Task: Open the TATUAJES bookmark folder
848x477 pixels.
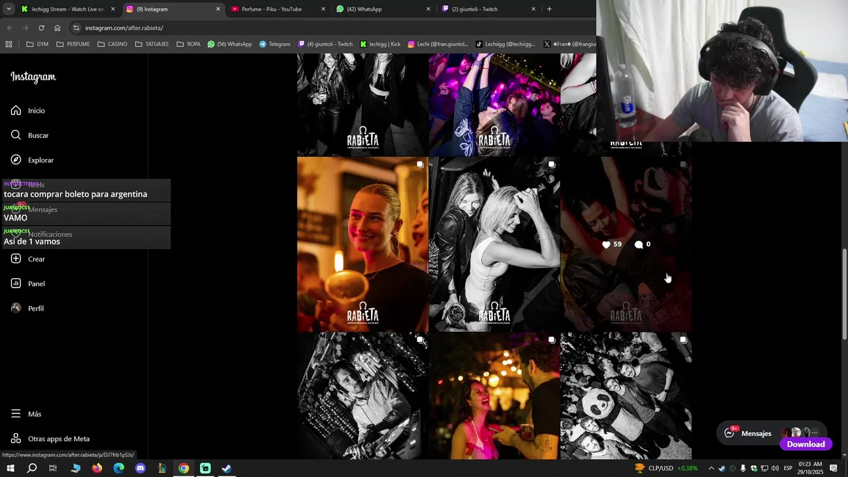Action: (x=152, y=44)
